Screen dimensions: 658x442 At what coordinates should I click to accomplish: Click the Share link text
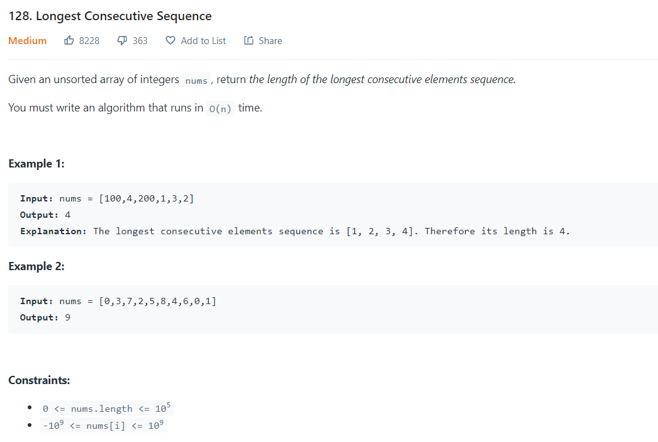click(269, 40)
